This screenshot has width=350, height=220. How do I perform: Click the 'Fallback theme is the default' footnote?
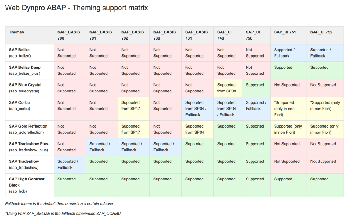click(60, 204)
